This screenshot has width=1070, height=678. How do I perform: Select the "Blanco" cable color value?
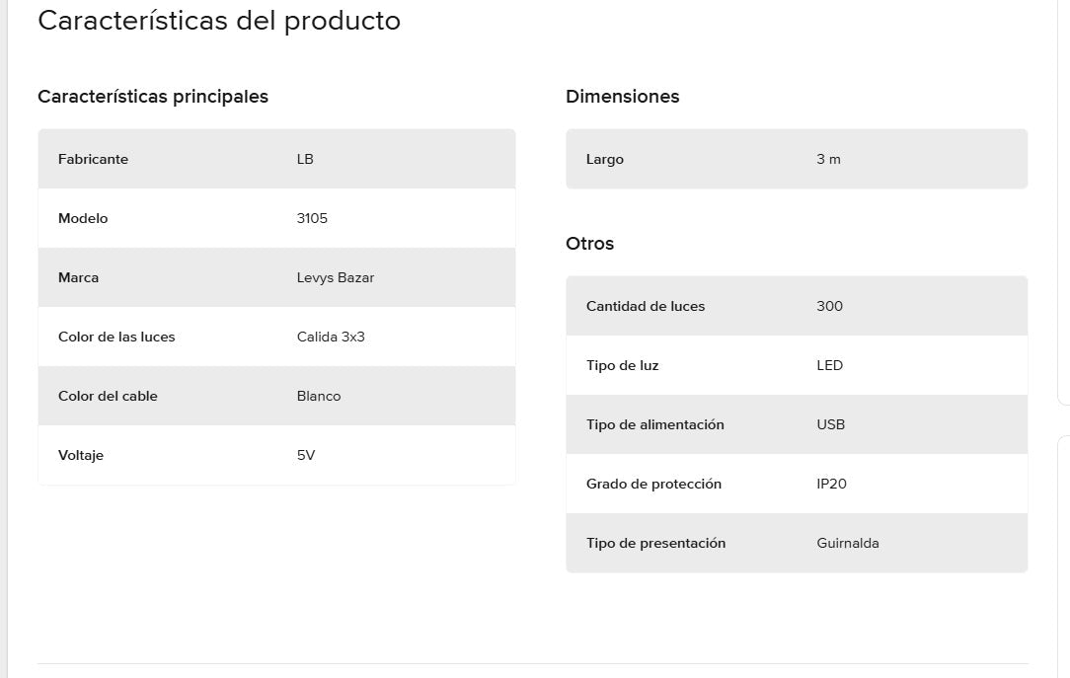(319, 396)
